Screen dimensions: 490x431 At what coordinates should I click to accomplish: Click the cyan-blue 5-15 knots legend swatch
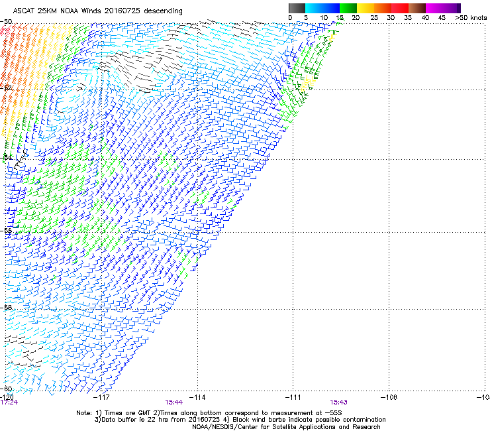click(322, 8)
